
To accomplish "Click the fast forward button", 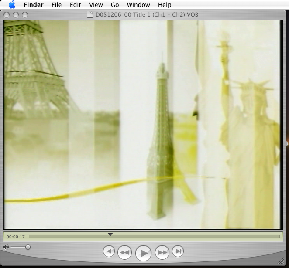I will (162, 253).
